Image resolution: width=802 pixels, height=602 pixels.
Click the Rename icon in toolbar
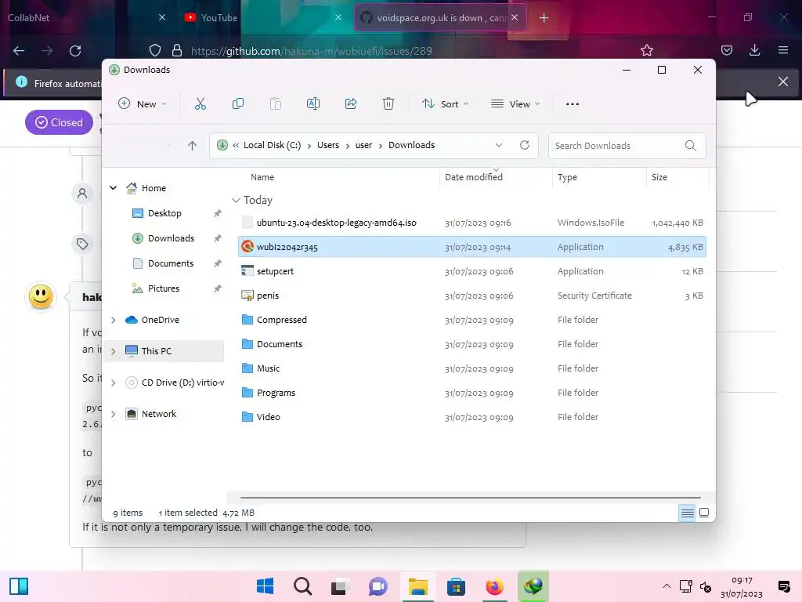click(313, 104)
